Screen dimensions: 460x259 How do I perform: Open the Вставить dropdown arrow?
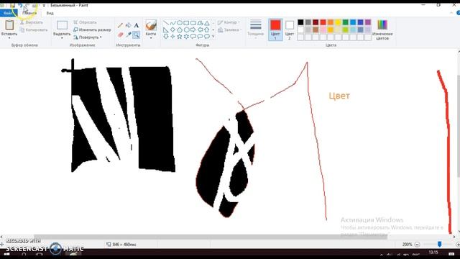9,38
